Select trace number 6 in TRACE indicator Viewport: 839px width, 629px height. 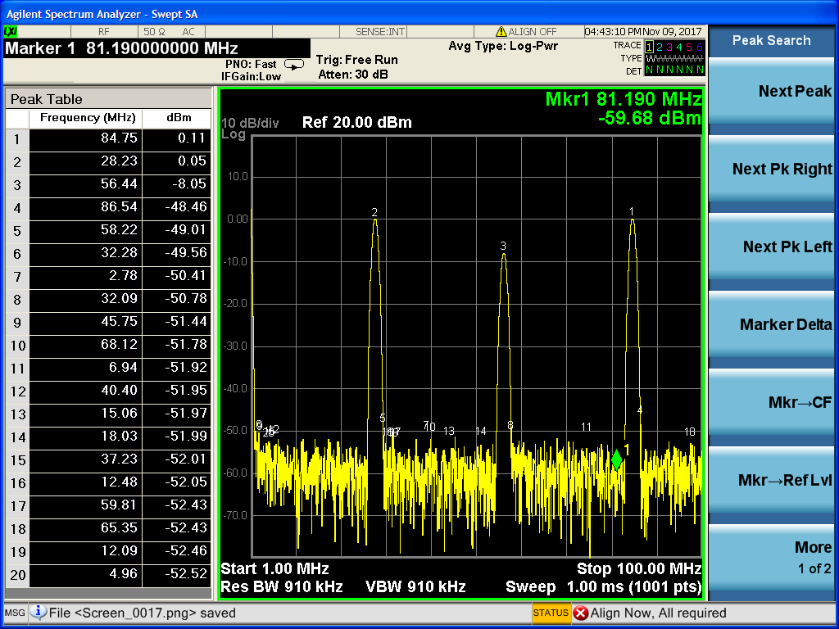(700, 47)
